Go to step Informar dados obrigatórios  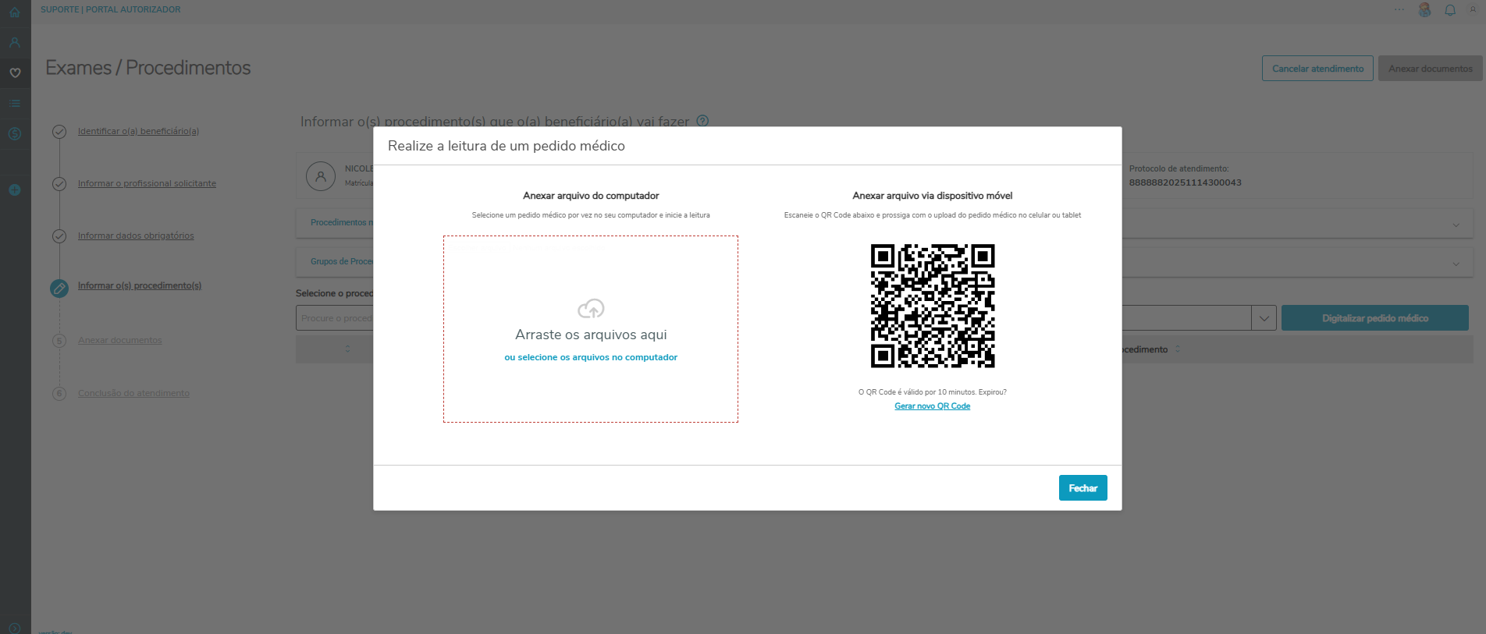click(136, 236)
